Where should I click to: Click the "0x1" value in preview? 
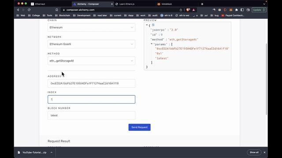tap(159, 54)
